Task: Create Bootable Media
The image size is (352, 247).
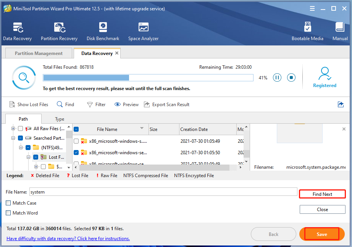Action: pyautogui.click(x=308, y=31)
